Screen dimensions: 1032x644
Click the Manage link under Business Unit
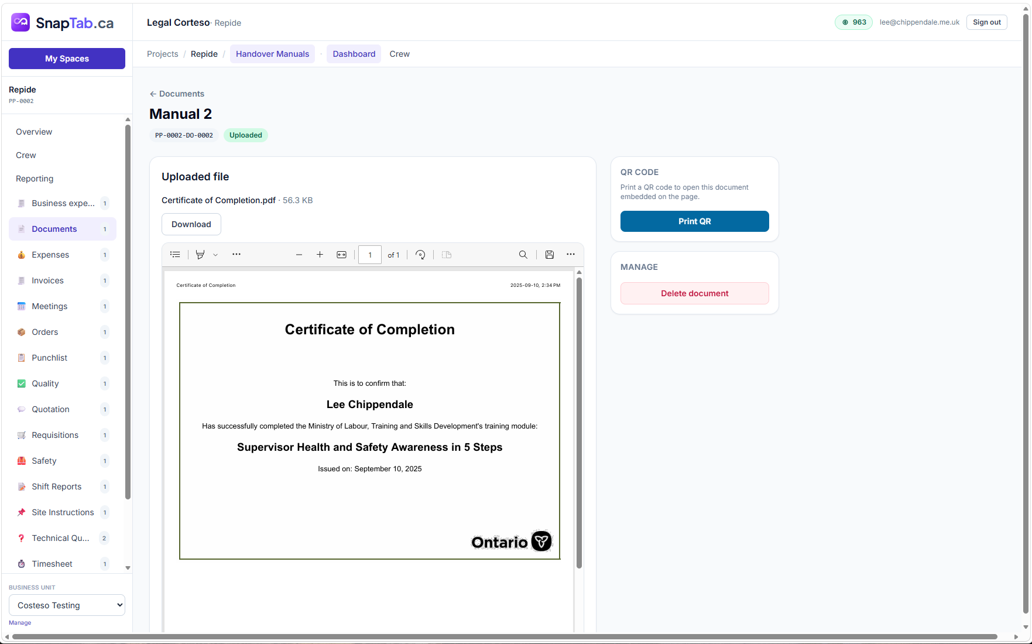(x=20, y=623)
